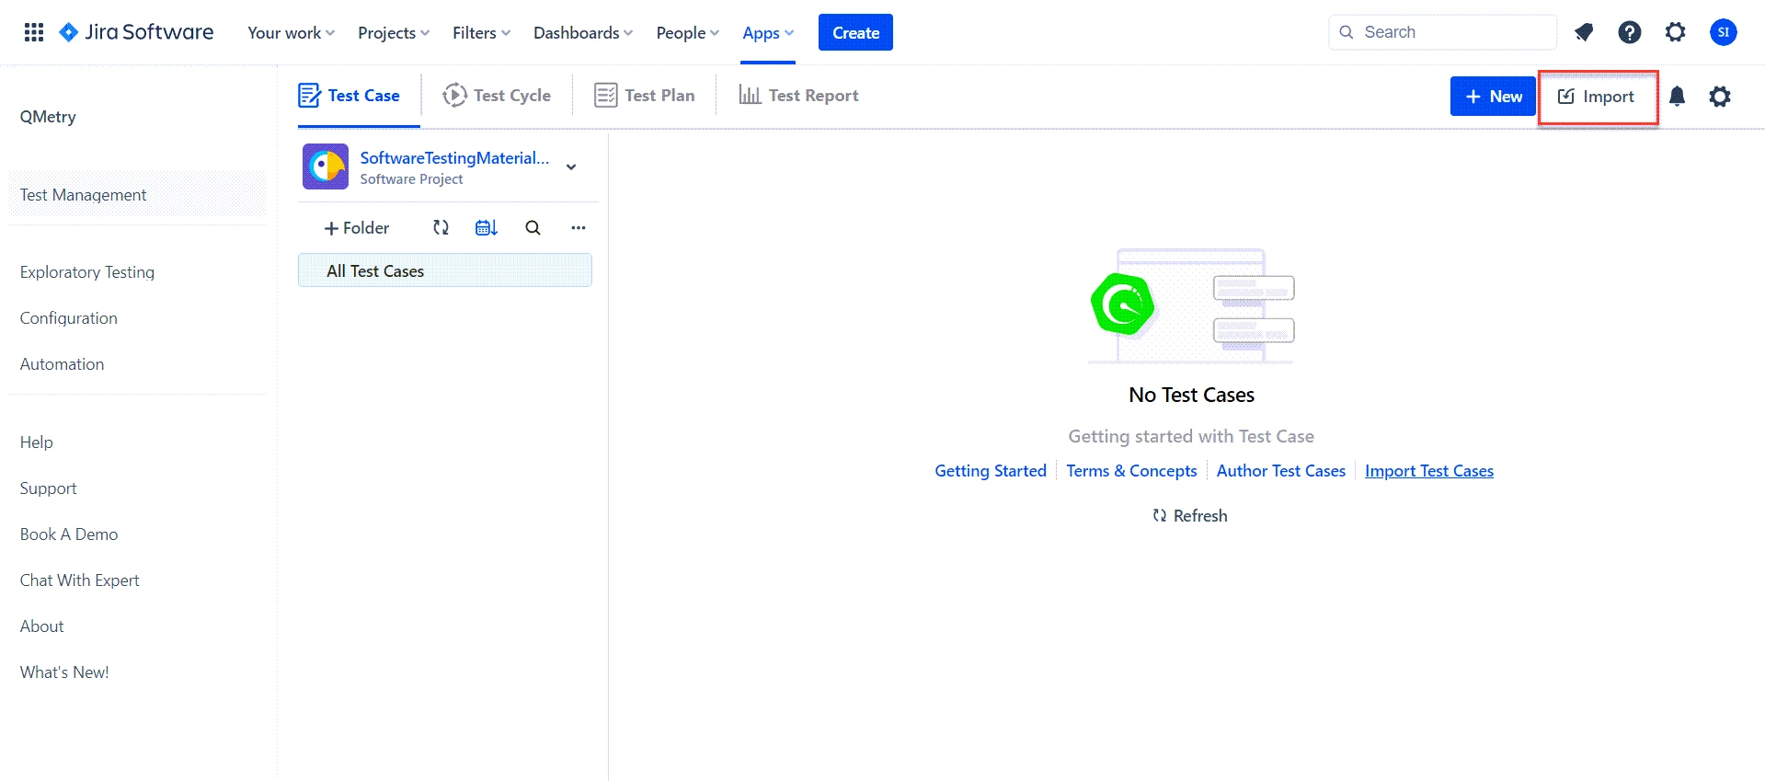This screenshot has height=781, width=1765.
Task: Expand the project selector chevron
Action: (x=571, y=167)
